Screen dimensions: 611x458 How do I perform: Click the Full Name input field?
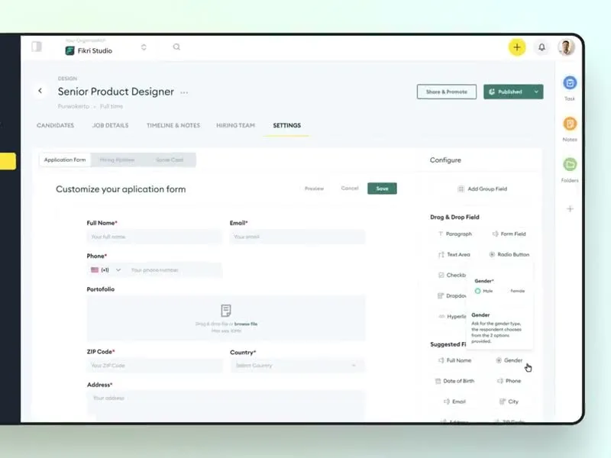coord(154,237)
